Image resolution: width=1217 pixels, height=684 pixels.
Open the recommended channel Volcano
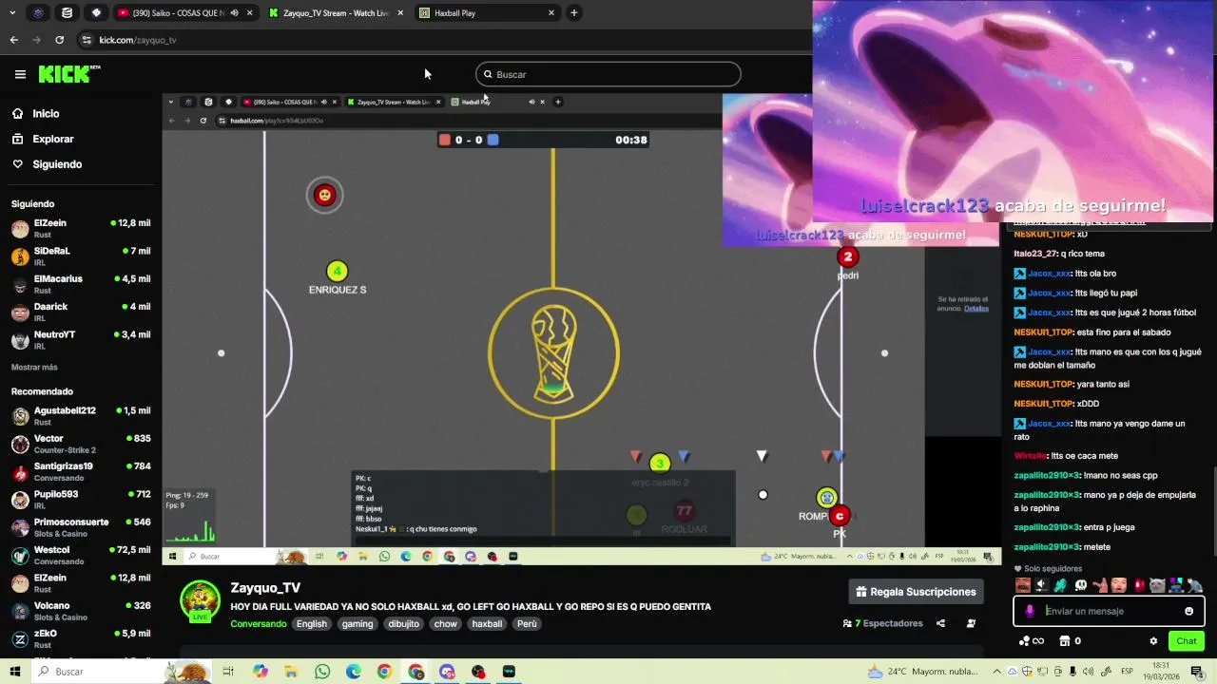(x=81, y=611)
